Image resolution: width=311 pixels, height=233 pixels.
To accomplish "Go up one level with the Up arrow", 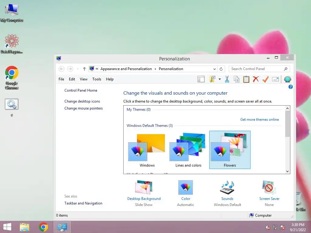I will coord(84,69).
